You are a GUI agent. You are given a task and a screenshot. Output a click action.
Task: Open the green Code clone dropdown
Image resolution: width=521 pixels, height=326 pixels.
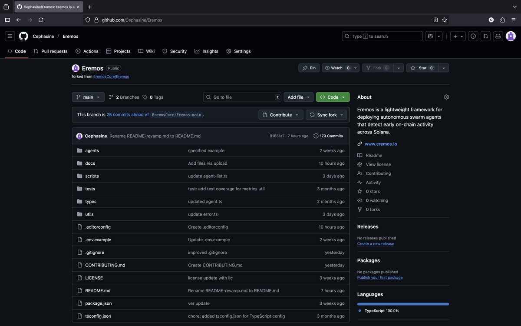coord(333,97)
